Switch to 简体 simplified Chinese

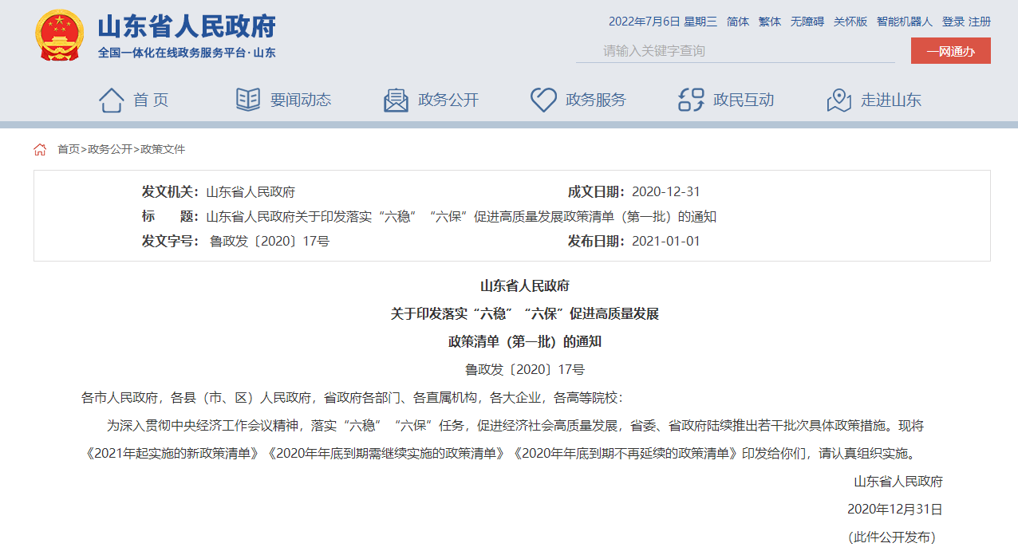pyautogui.click(x=738, y=22)
